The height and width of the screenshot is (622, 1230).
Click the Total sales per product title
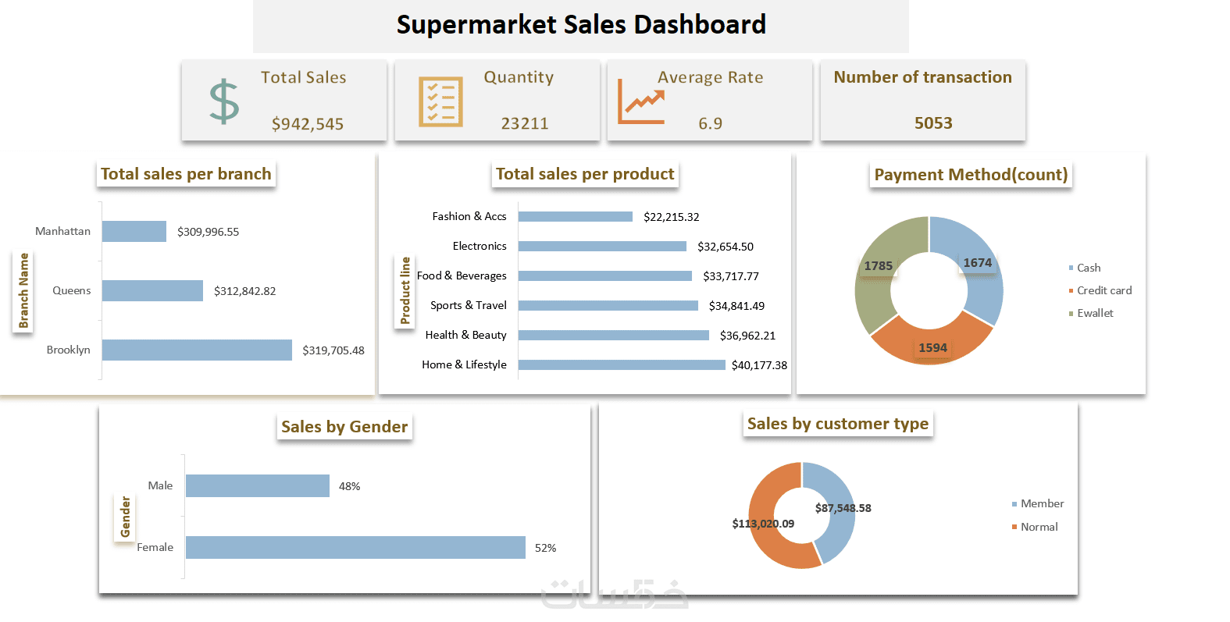tap(585, 174)
